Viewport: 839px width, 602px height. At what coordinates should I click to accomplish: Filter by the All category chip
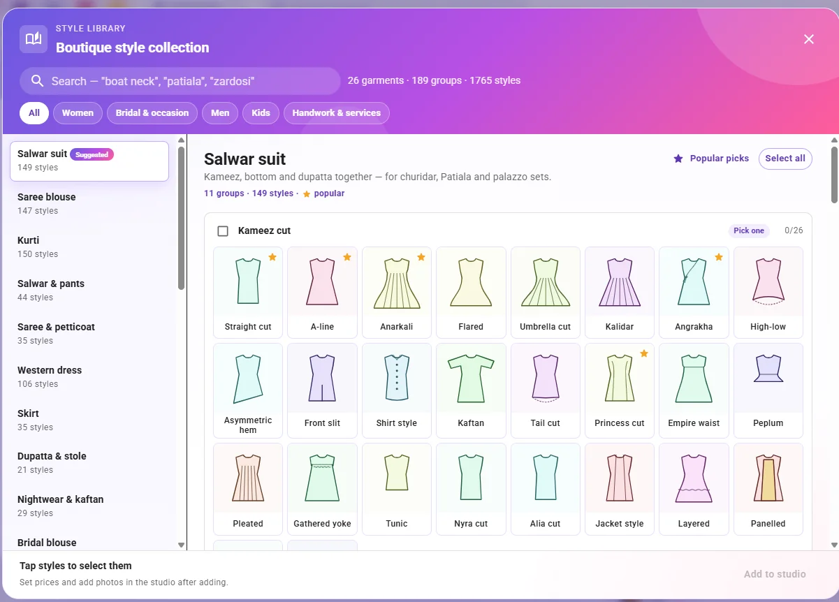click(34, 113)
